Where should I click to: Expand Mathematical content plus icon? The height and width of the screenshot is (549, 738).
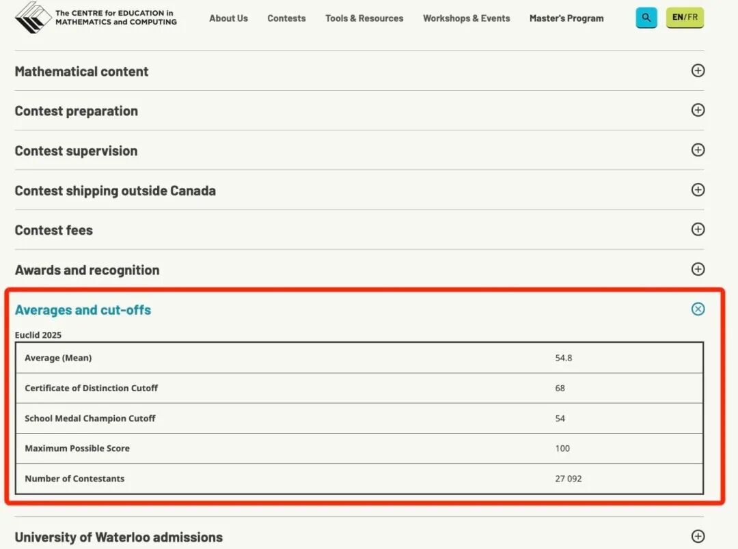698,70
